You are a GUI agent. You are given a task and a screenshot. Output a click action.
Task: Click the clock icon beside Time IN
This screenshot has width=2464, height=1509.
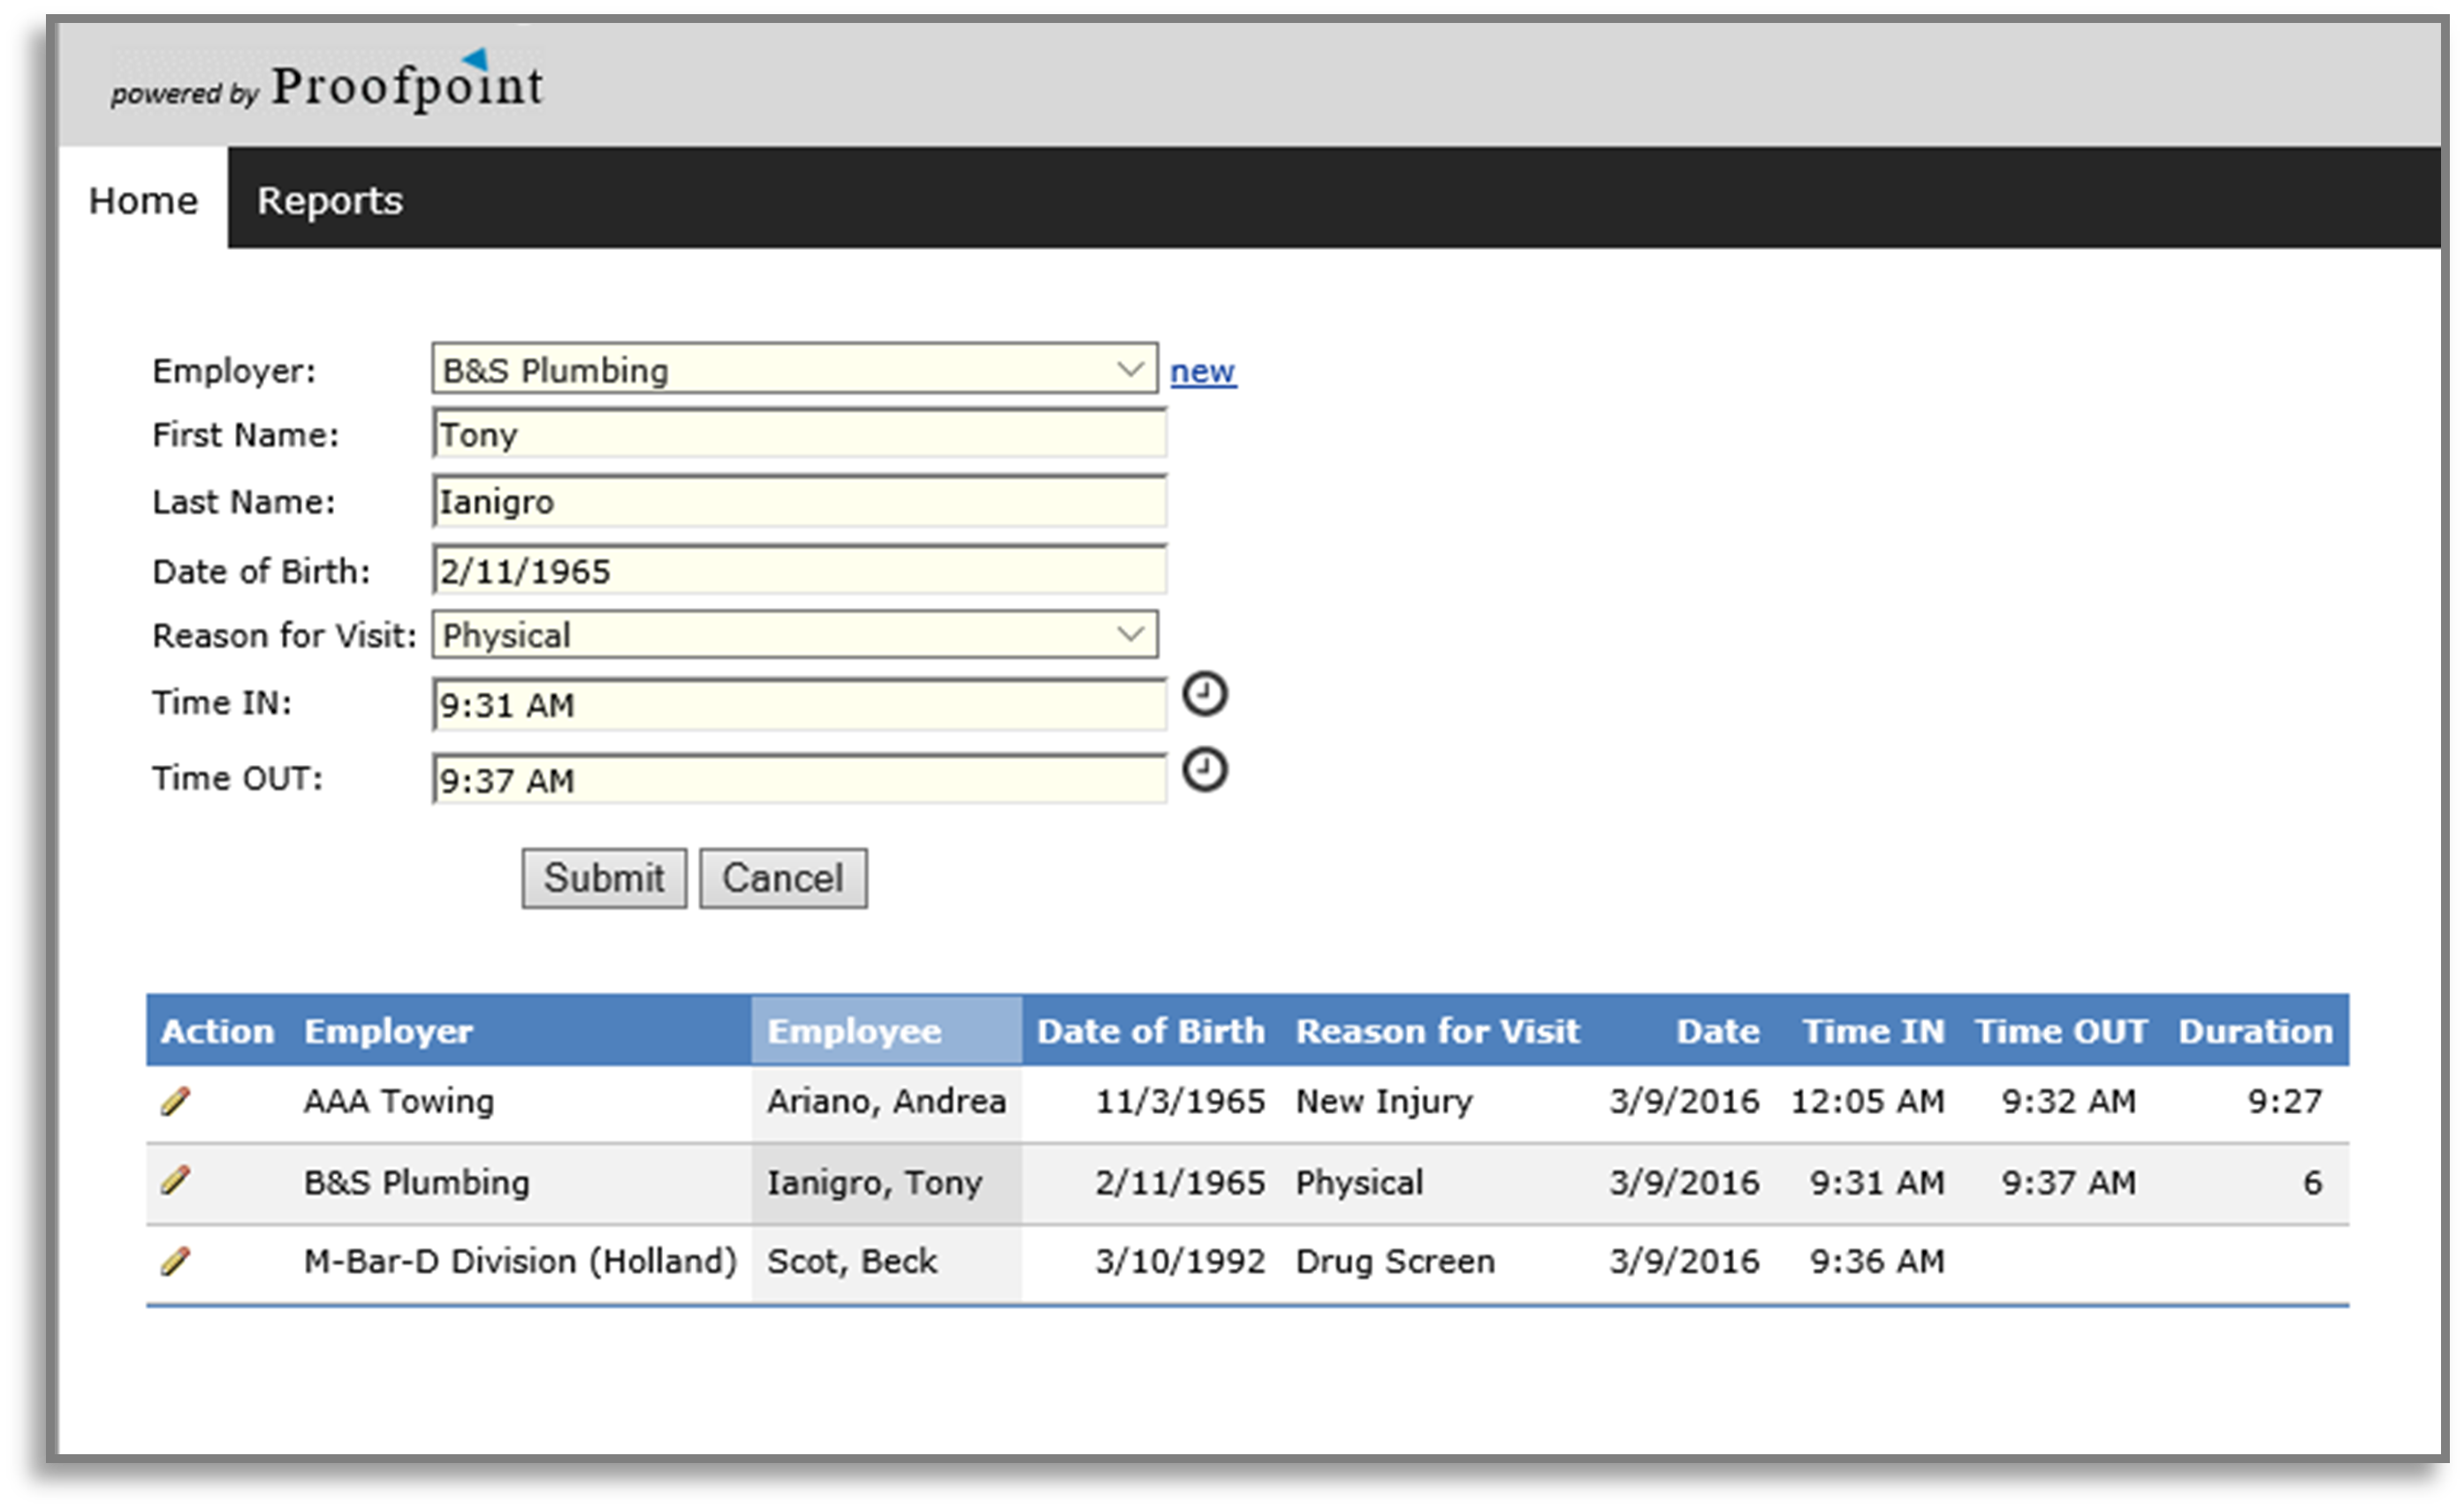tap(1204, 694)
